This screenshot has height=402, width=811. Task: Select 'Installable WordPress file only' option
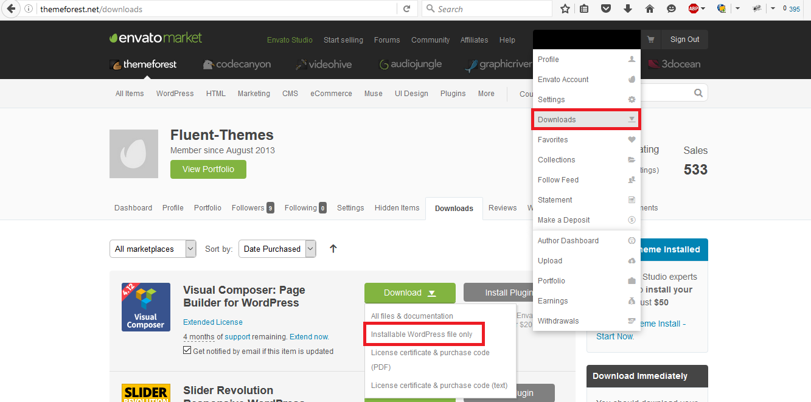coord(422,334)
